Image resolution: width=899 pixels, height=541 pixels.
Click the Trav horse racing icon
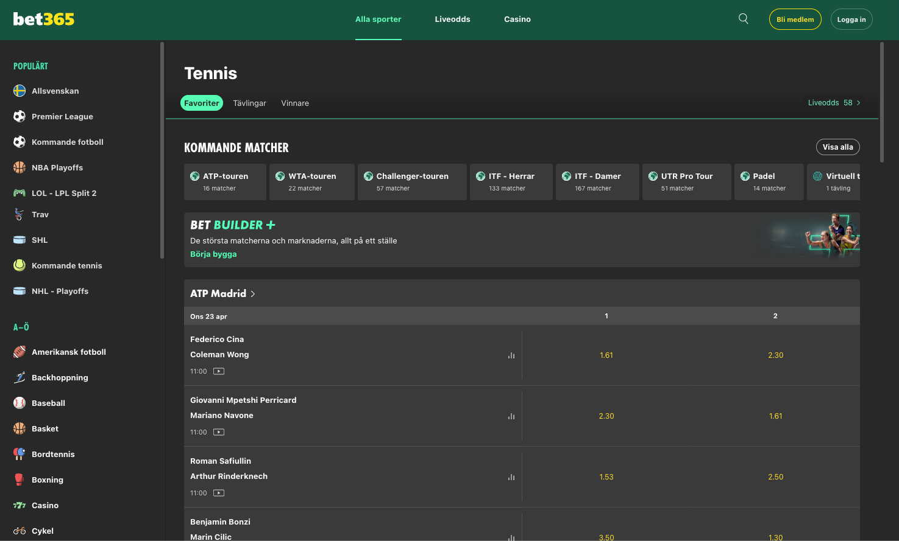(x=20, y=214)
